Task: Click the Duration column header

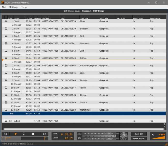Action: point(37,18)
